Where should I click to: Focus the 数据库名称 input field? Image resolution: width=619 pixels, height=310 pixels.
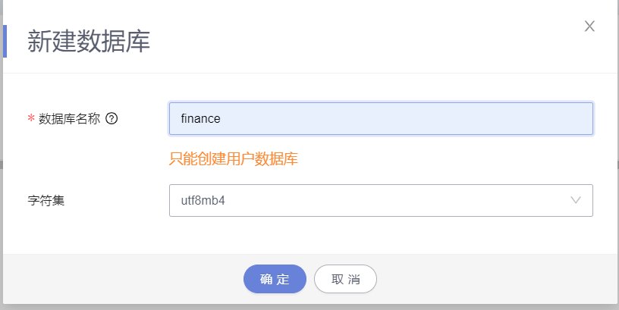pos(381,119)
